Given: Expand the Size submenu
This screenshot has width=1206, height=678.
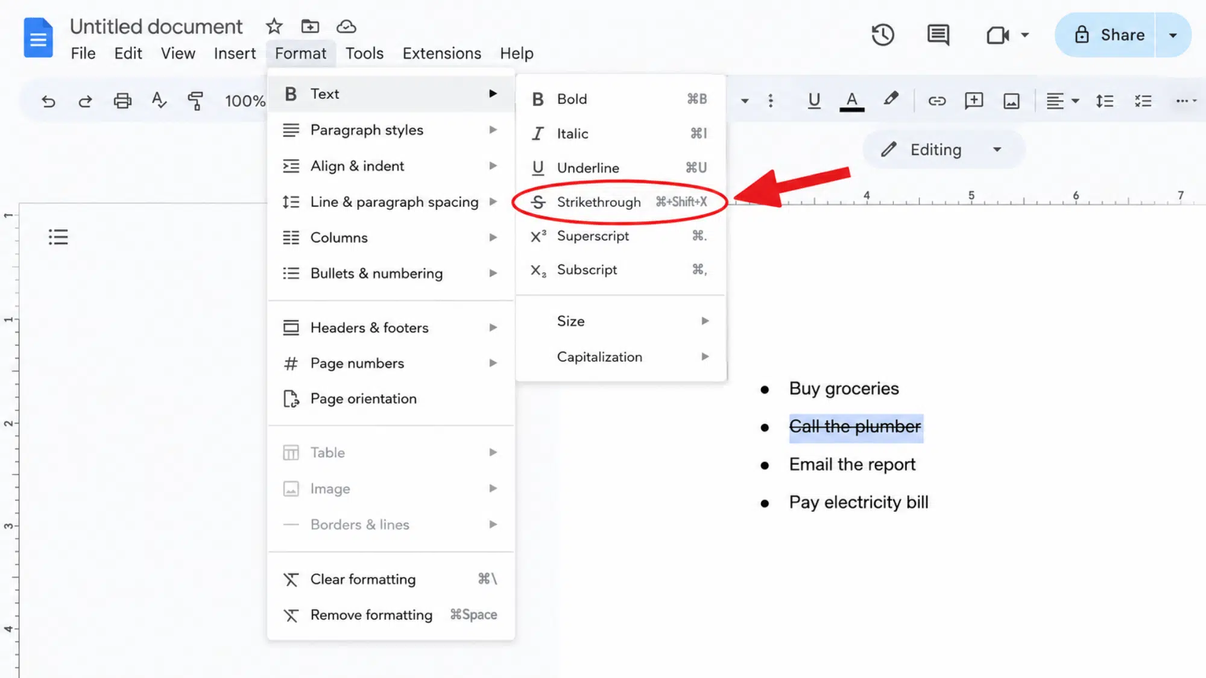Looking at the screenshot, I should pos(620,321).
